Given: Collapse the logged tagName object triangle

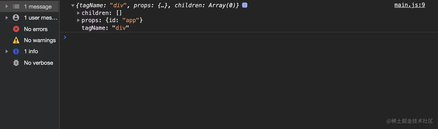Looking at the screenshot, I should click(73, 5).
